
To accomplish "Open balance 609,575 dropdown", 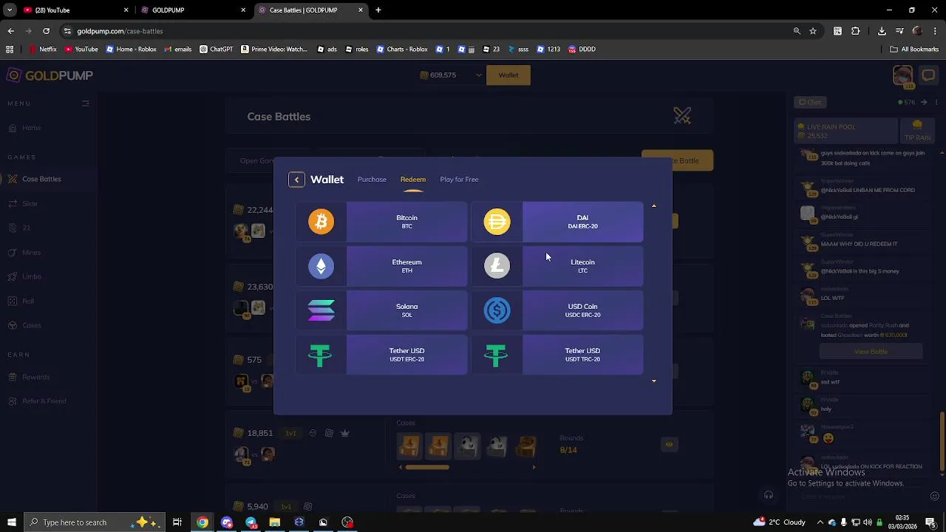I will (x=452, y=75).
